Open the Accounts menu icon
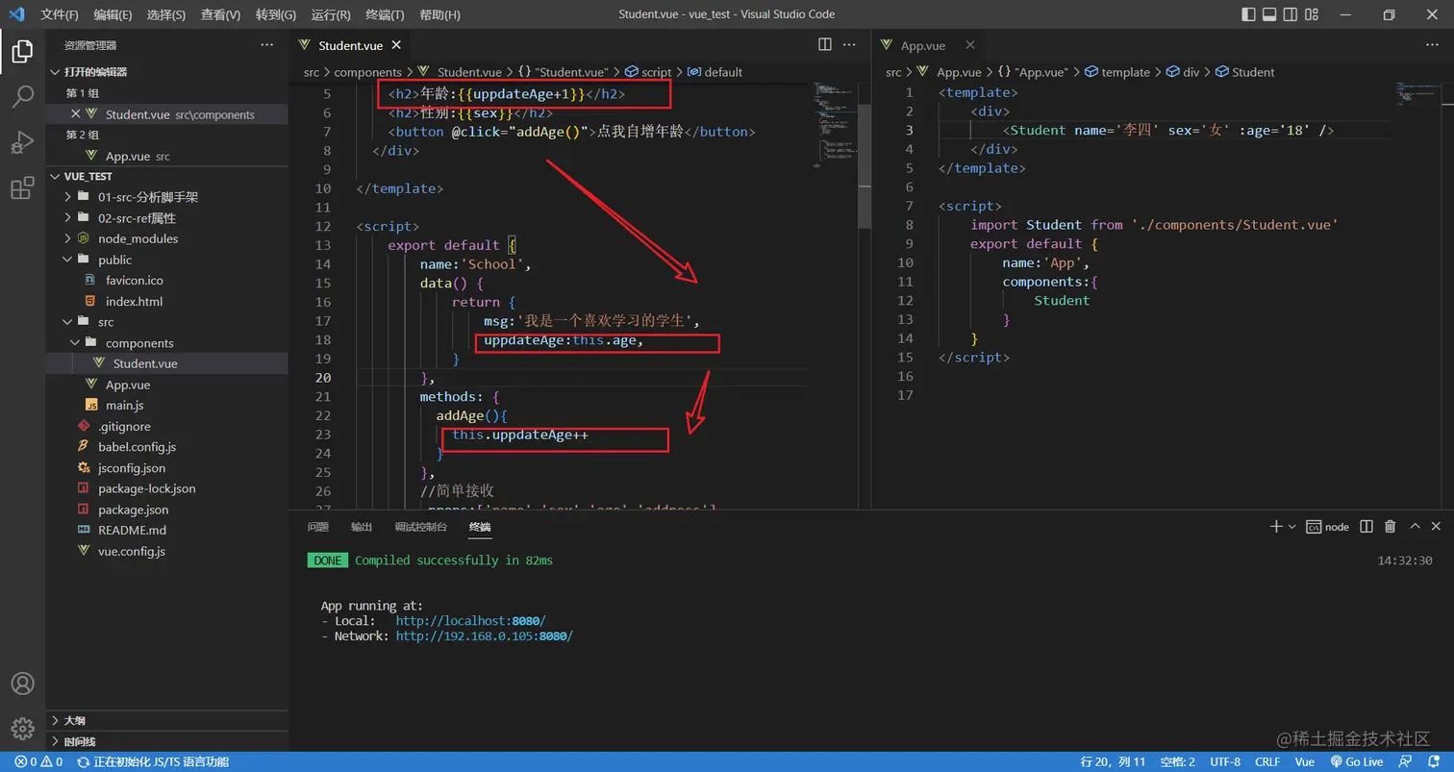The height and width of the screenshot is (772, 1454). [x=22, y=684]
